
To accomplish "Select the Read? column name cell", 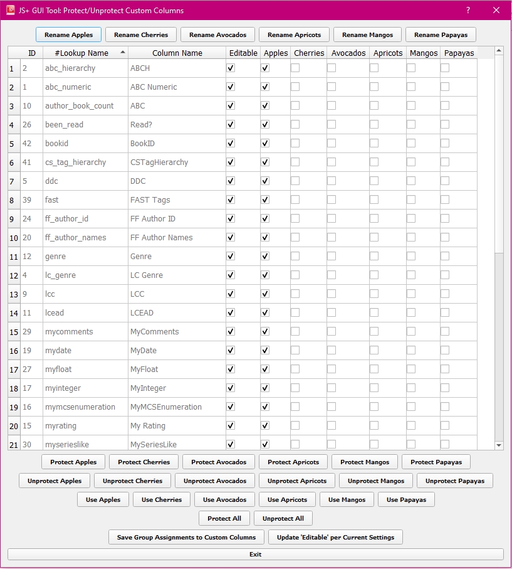I will (x=177, y=124).
